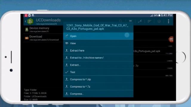Screen dimensions: 191x107
Task: Open the three-dot overflow menu
Action: tap(168, 21)
